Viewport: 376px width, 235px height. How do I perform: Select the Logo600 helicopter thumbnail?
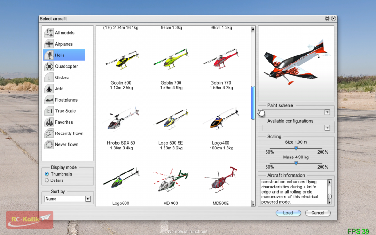pos(121,179)
